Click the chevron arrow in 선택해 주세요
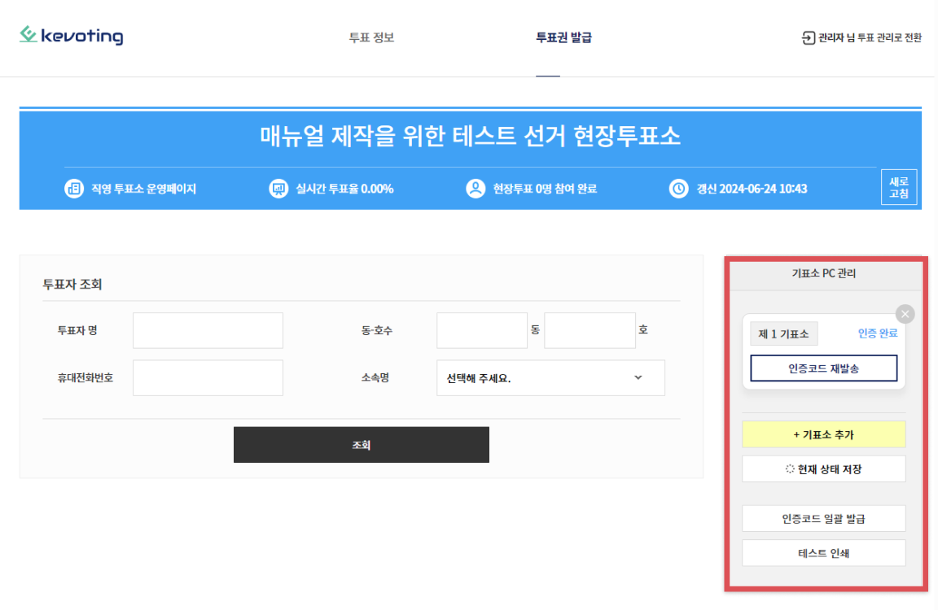The height and width of the screenshot is (610, 938). [638, 377]
